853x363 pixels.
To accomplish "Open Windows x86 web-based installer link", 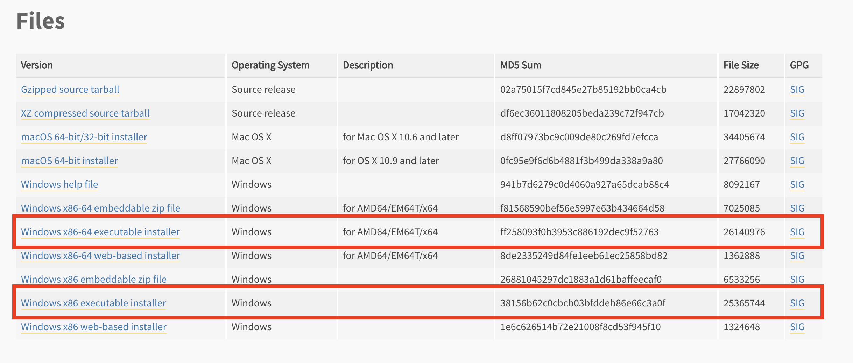I will click(x=94, y=327).
